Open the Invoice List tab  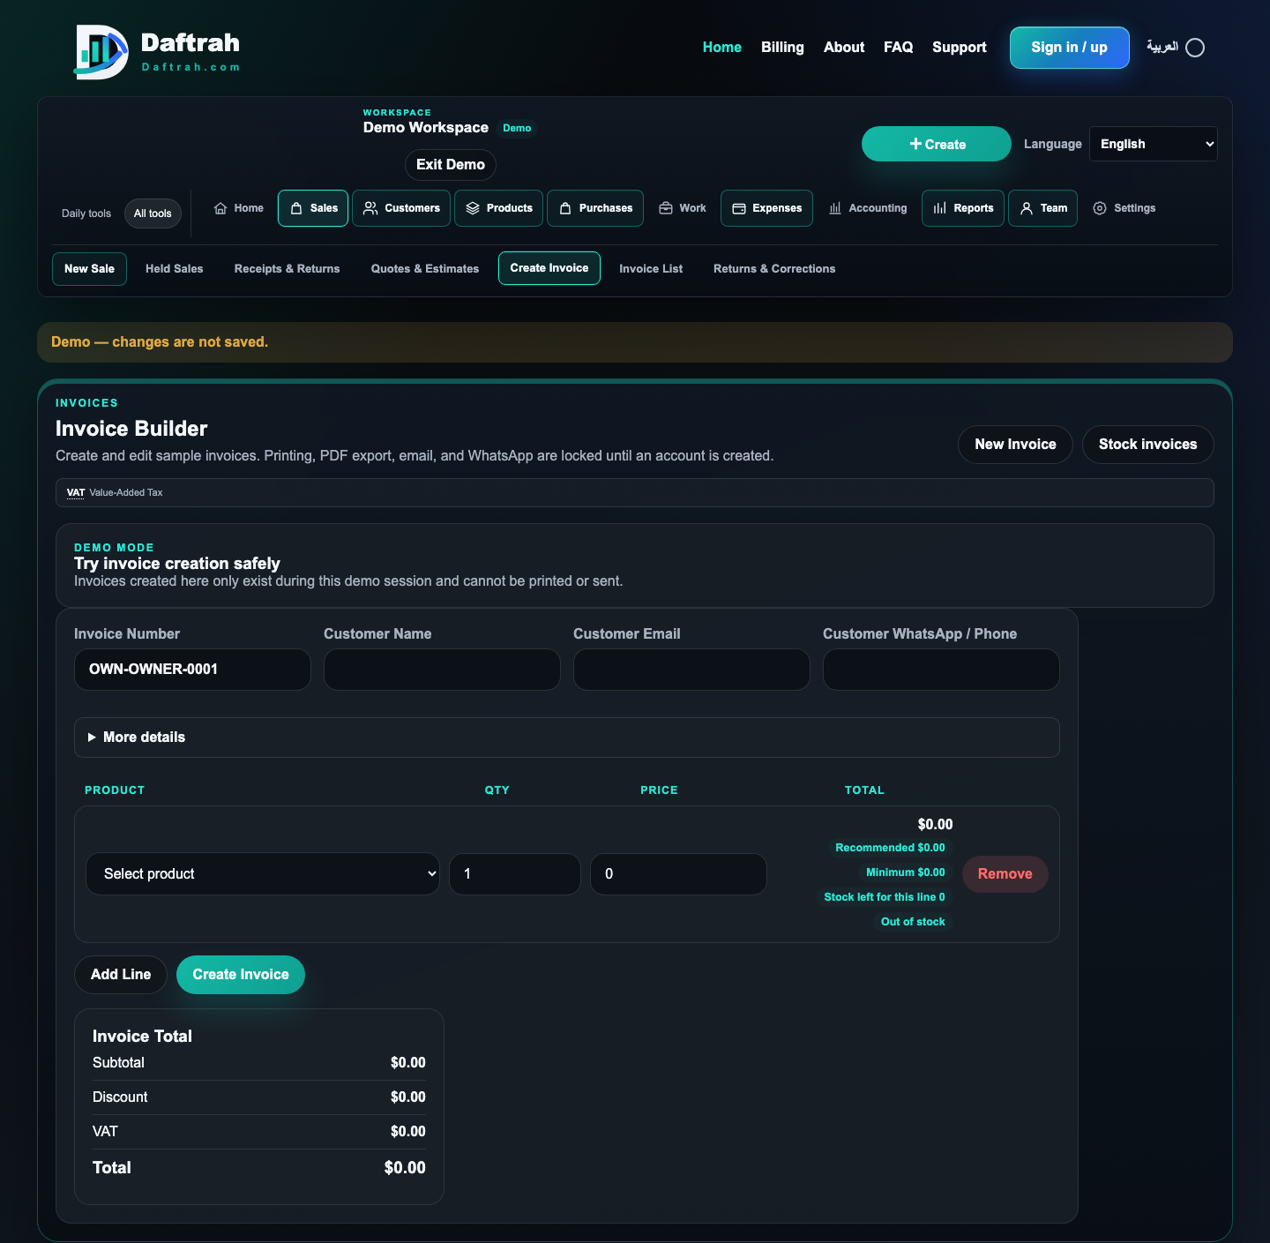pyautogui.click(x=651, y=269)
